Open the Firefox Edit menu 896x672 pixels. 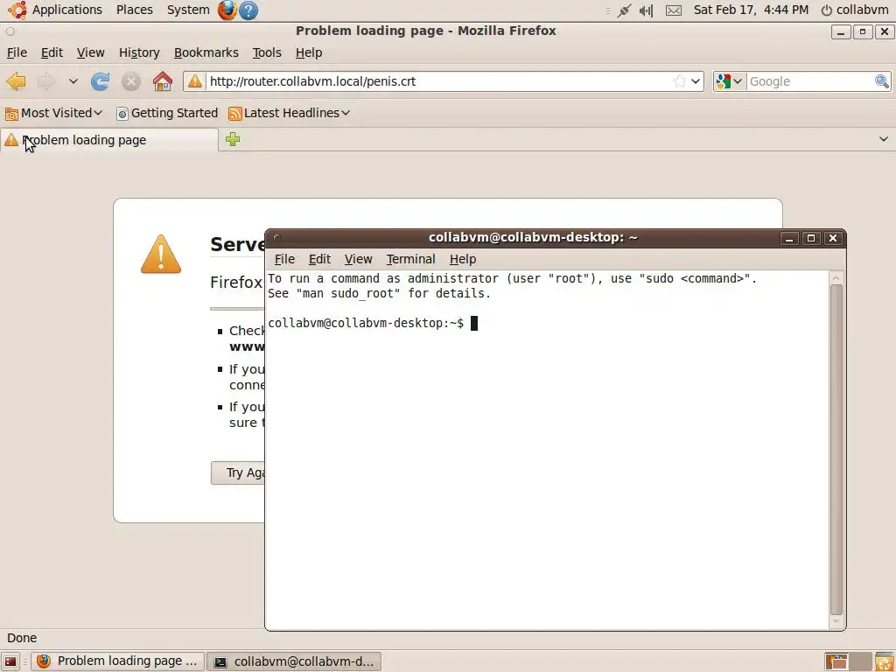52,52
